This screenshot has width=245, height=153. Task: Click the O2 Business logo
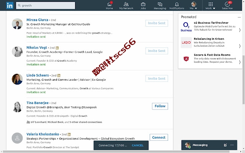tap(186, 26)
